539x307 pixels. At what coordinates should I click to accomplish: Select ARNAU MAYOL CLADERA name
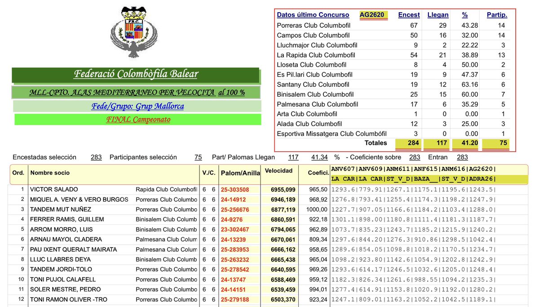66,239
